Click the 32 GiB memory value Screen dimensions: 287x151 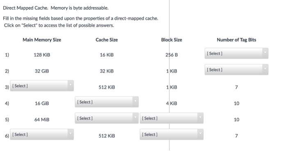42,71
